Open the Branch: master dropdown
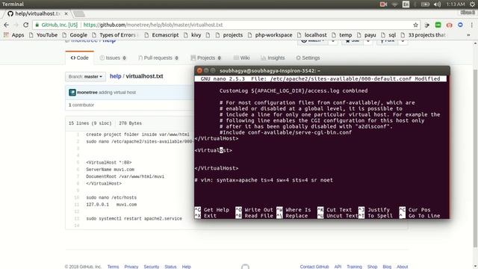The width and height of the screenshot is (478, 269). 85,76
